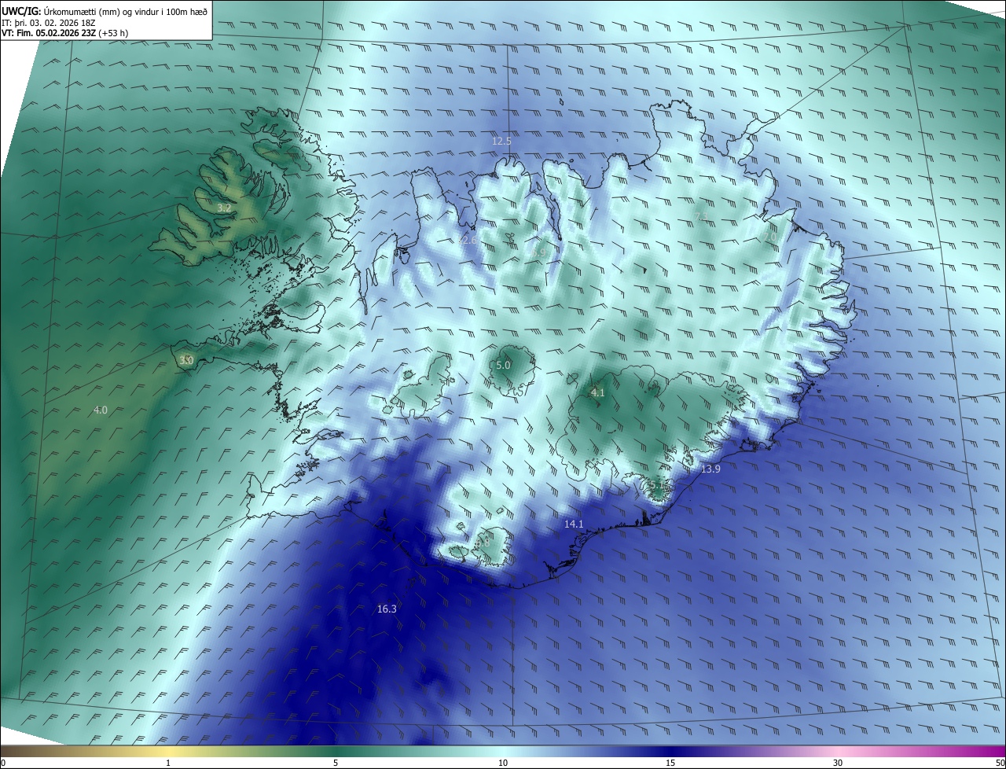Click the 13.9 value off the southeast coast
Image resolution: width=1006 pixels, height=769 pixels.
pyautogui.click(x=710, y=469)
